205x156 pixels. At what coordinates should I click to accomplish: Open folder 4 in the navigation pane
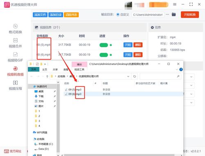coord(39,126)
